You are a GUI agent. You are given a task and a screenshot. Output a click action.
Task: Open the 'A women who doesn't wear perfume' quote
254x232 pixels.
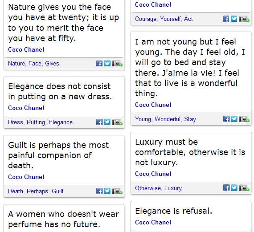[x=64, y=219]
